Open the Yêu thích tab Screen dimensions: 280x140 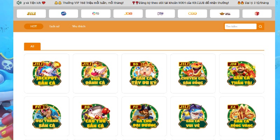pyautogui.click(x=78, y=26)
